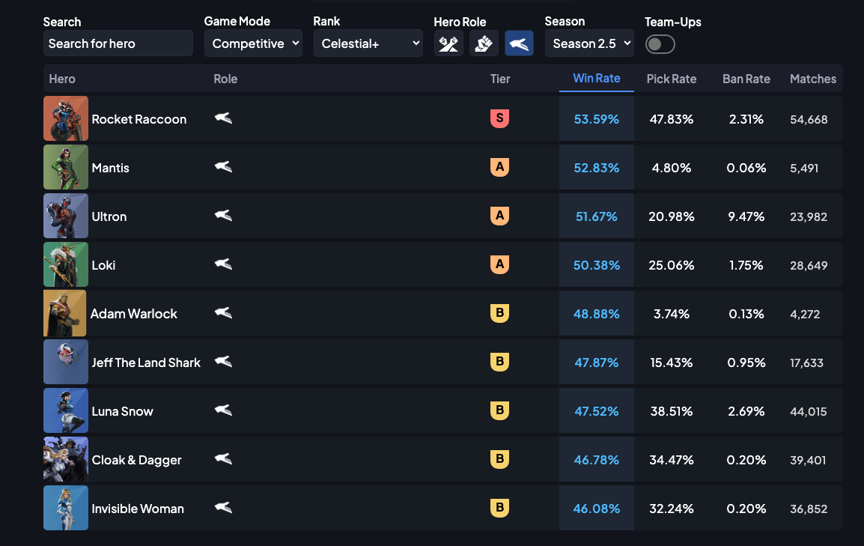
Task: Click Jeff The Land Shark's B tier badge
Action: coord(500,362)
